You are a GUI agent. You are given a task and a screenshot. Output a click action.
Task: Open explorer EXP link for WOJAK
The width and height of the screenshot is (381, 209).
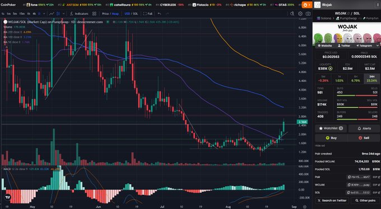coord(376,185)
